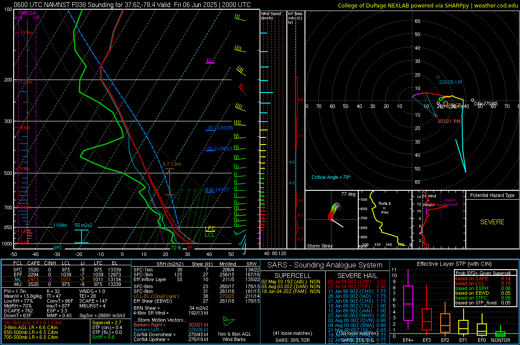Screen dimensions: 520x345
Task: Click the '6.7 C/km' lapse rate label
Action: [x=172, y=164]
